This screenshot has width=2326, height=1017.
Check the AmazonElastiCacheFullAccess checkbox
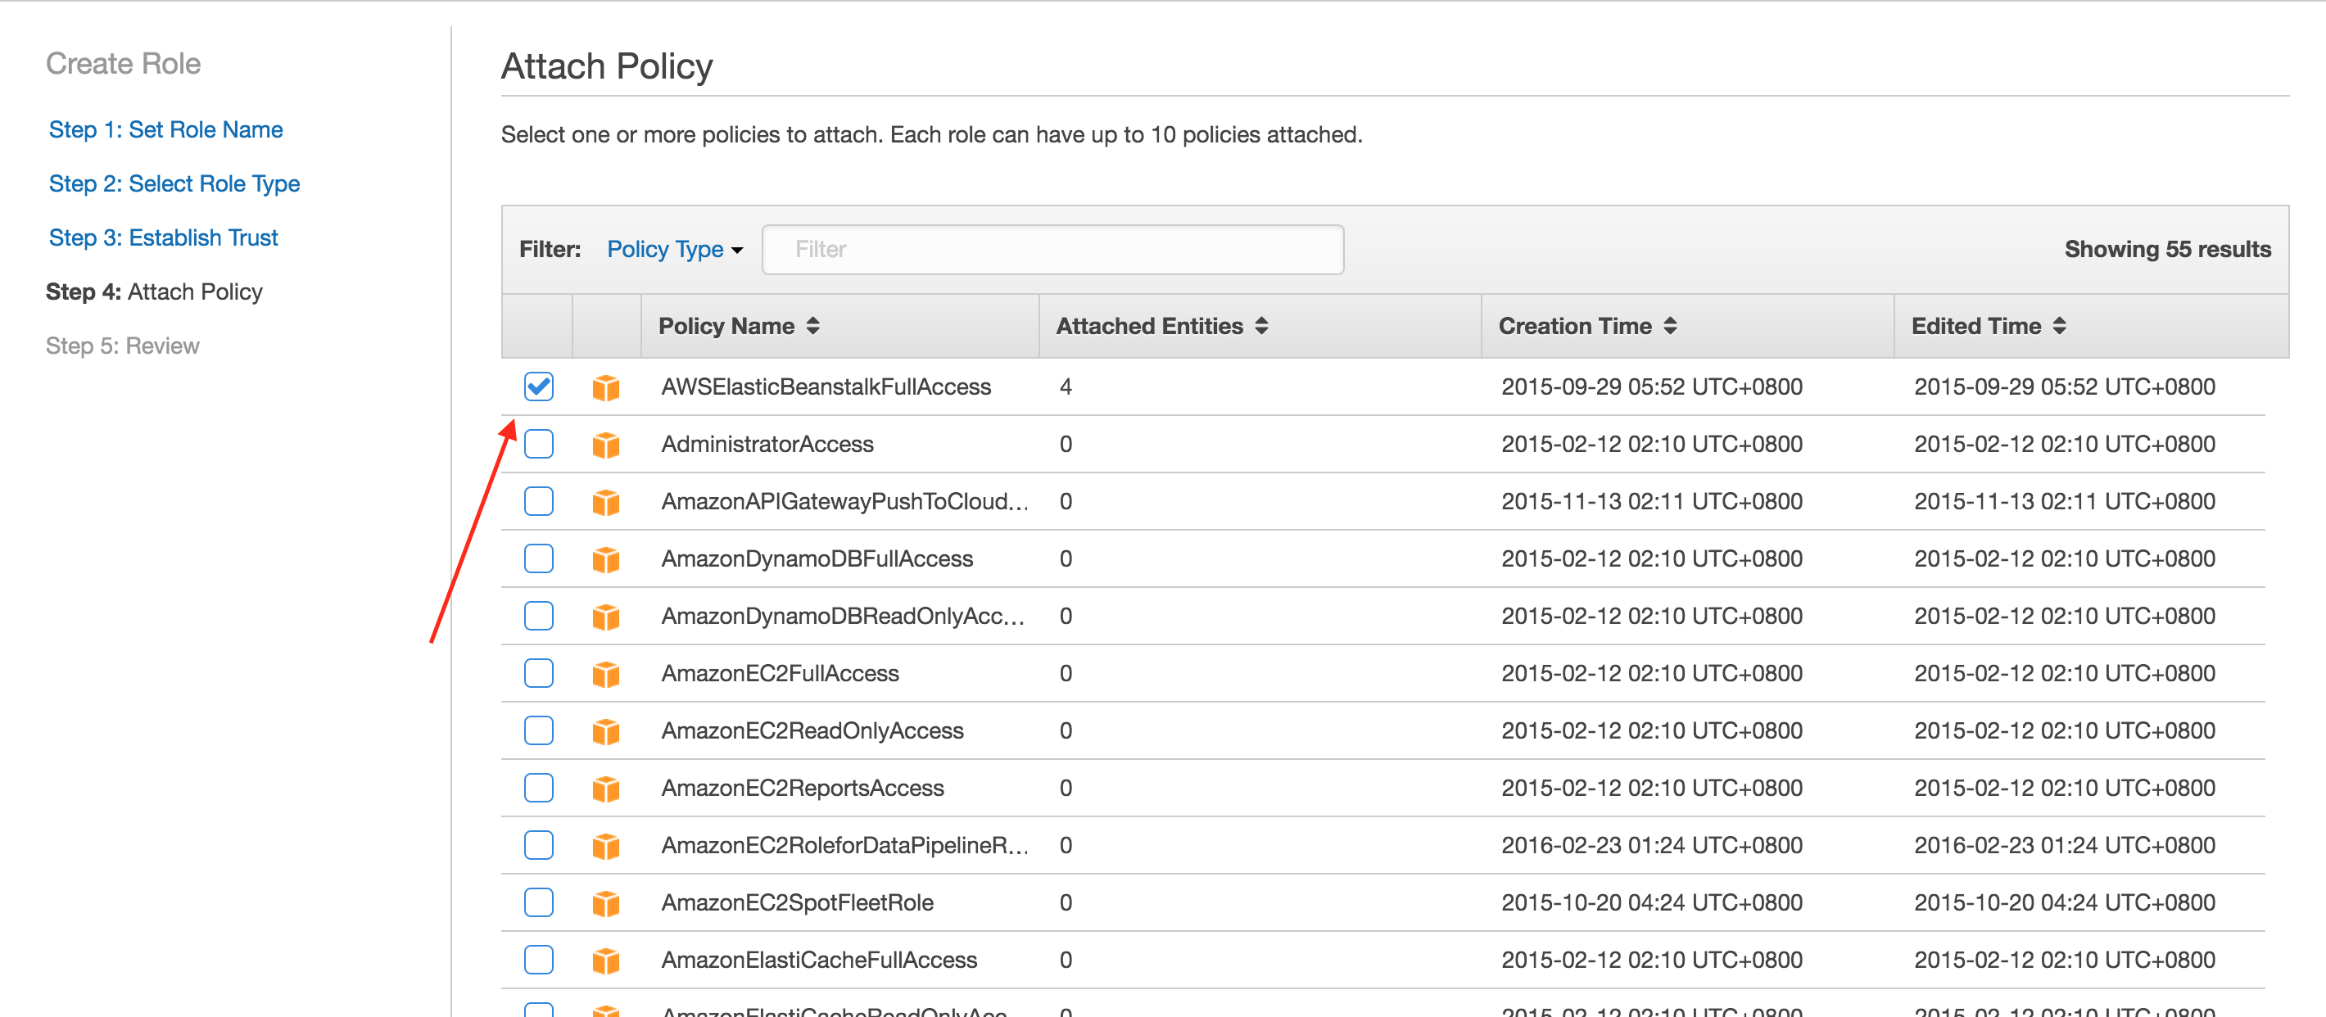coord(539,959)
